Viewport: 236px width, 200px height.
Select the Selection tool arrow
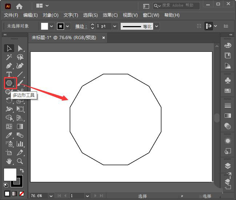pyautogui.click(x=9, y=48)
